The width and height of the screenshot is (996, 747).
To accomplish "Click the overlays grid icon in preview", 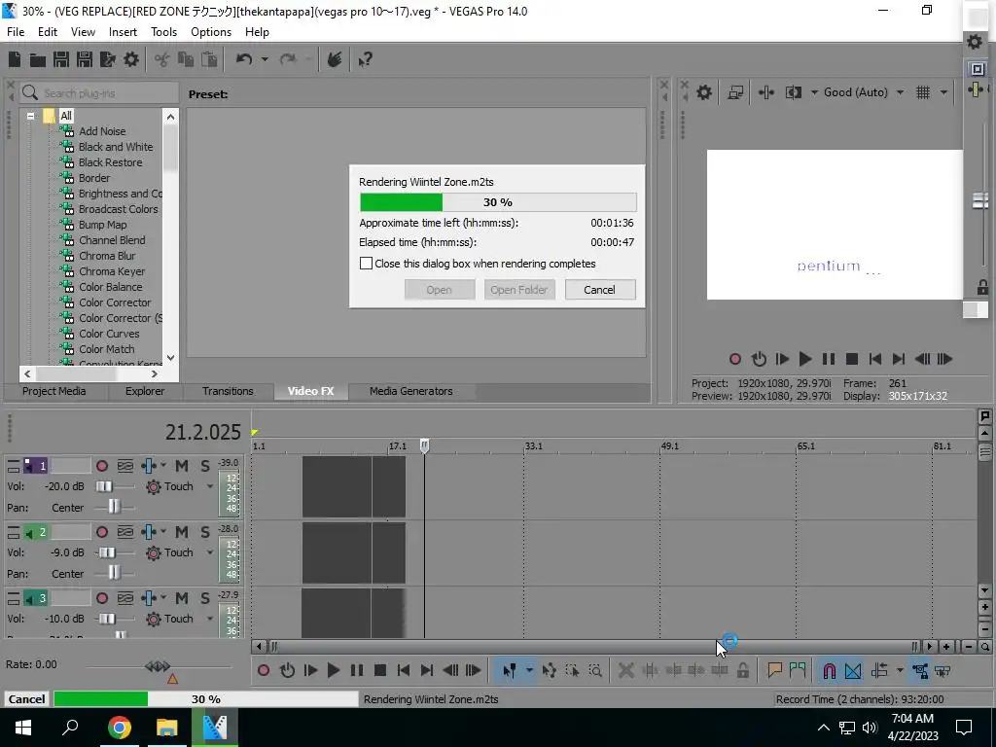I will tap(923, 92).
